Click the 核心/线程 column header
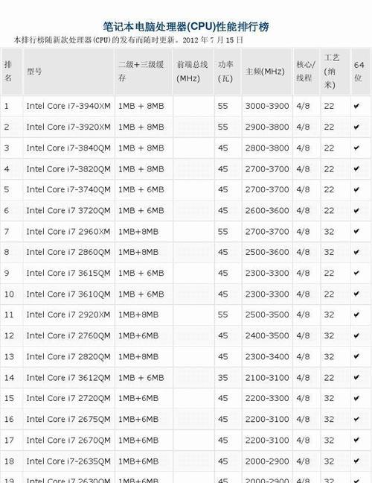Screen dimensions: 372x483 click(x=306, y=71)
